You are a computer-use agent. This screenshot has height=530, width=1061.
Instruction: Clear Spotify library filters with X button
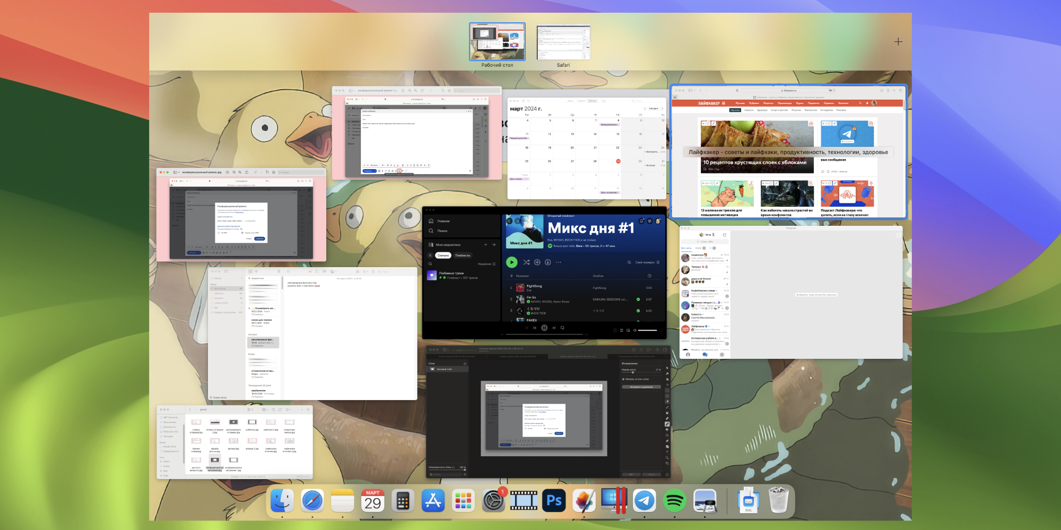[430, 255]
